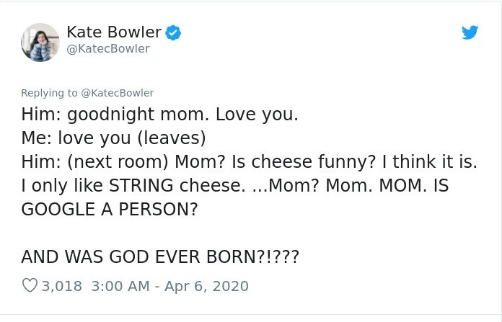Click "AND WAS GOD EVER BORN?!???" line

coord(160,256)
